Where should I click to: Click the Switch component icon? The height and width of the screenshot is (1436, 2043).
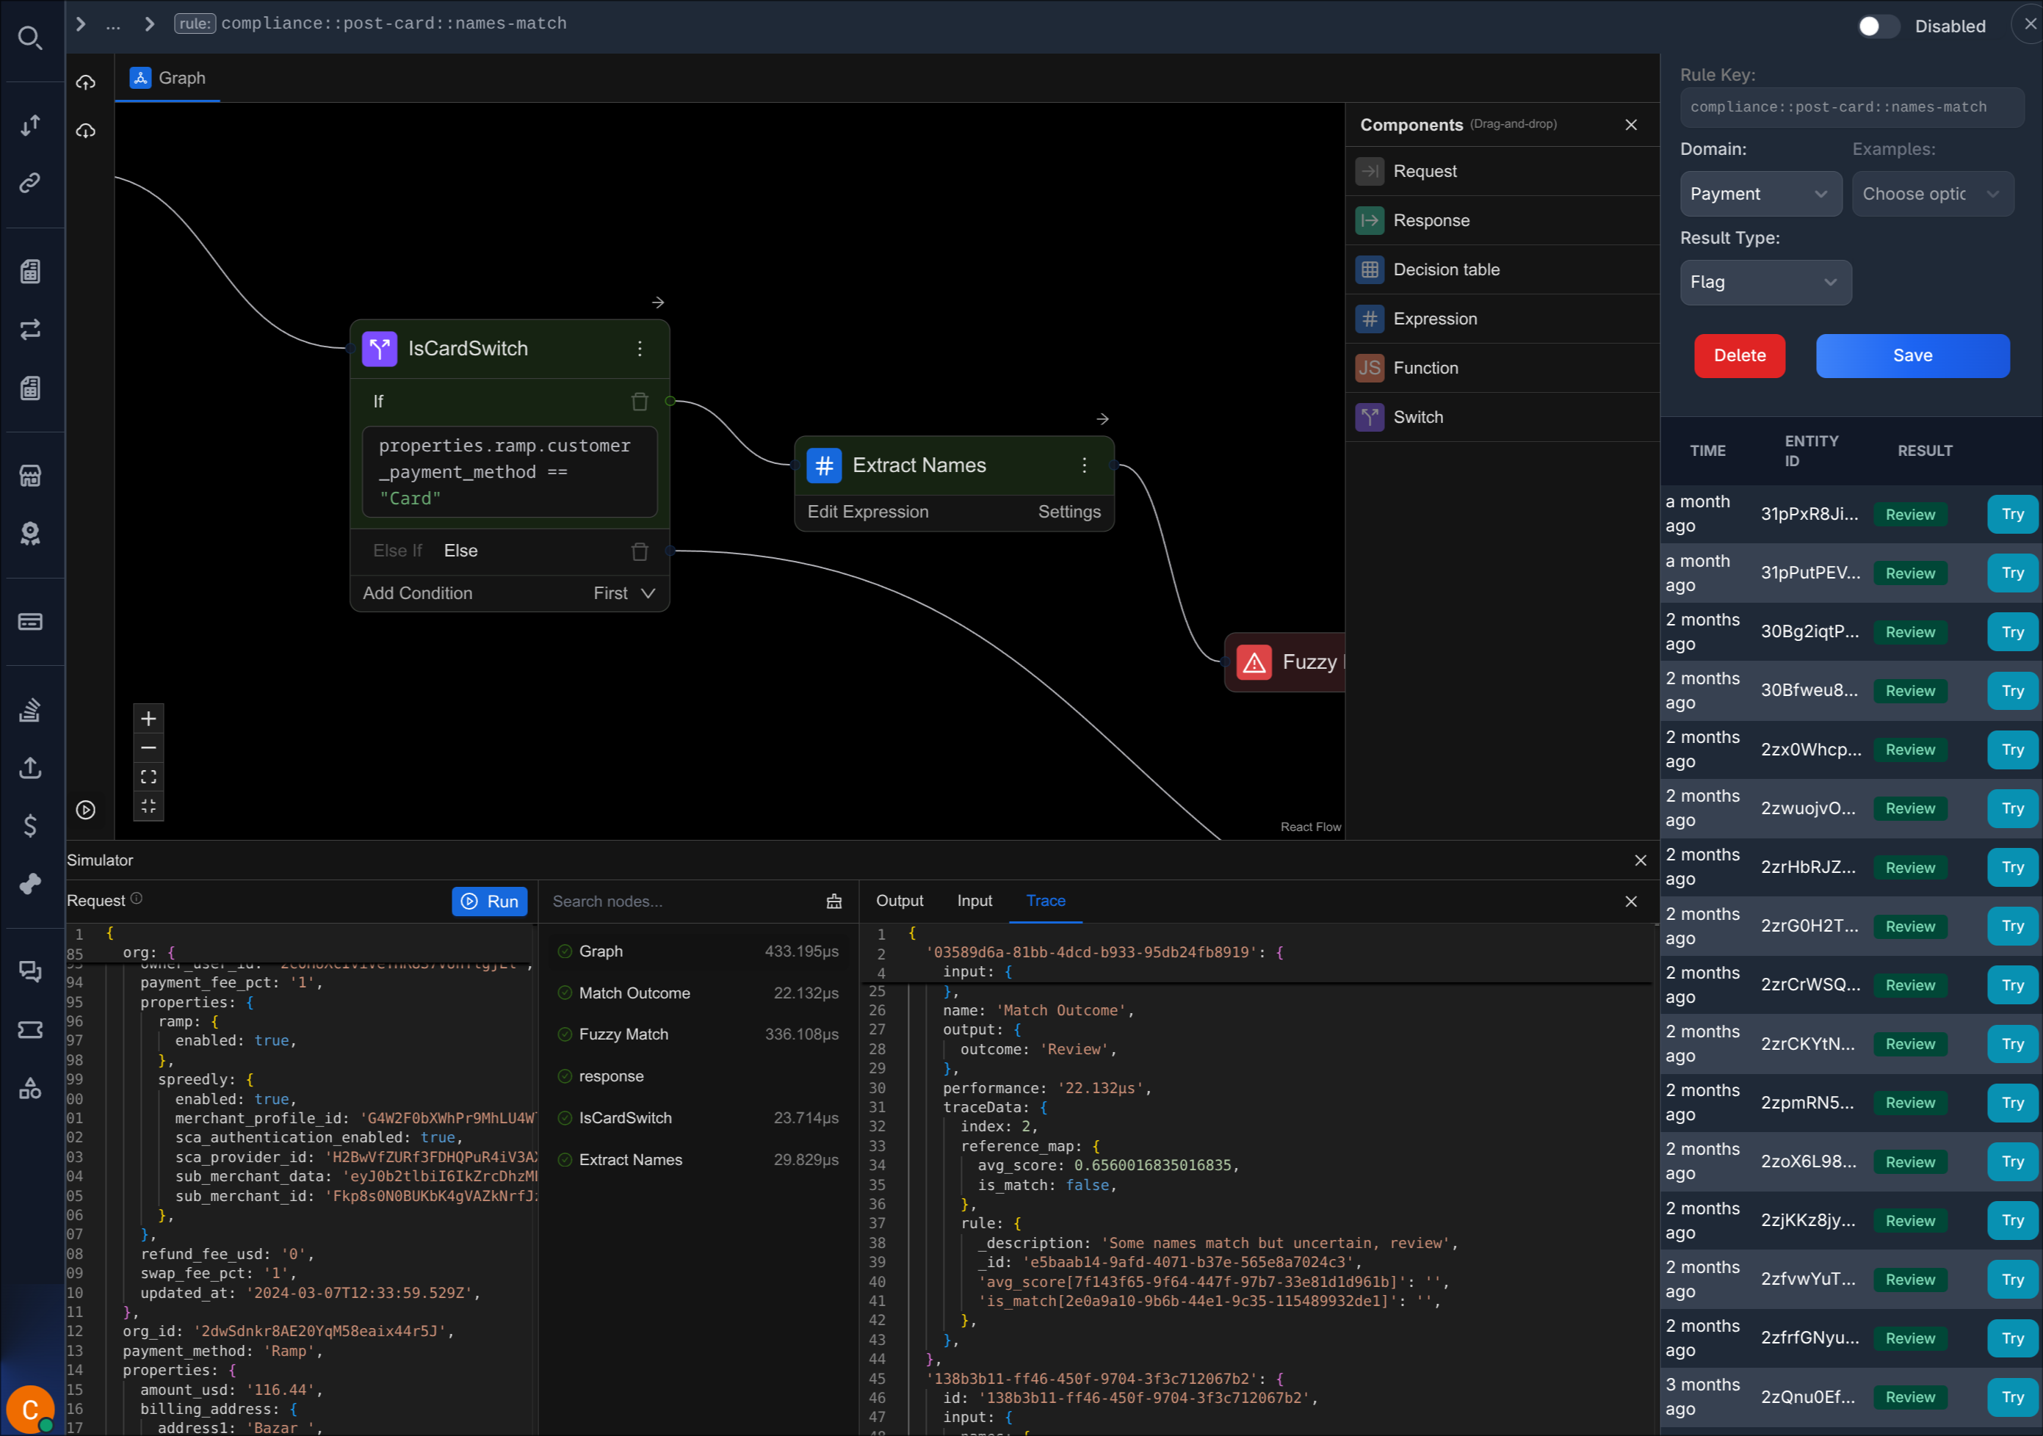[x=1370, y=417]
